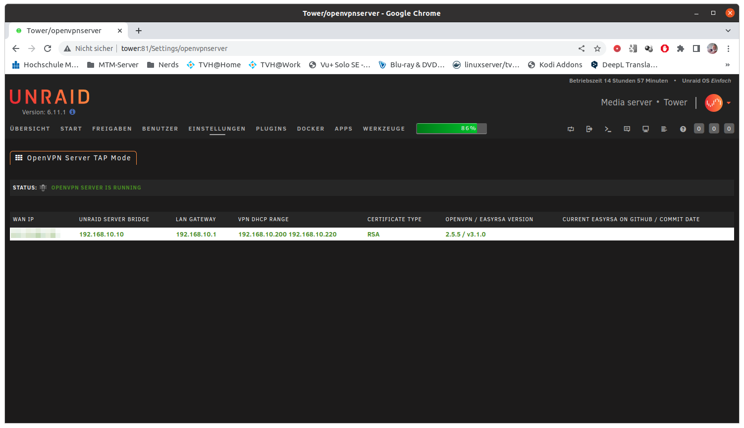The width and height of the screenshot is (744, 428).
Task: Click the gray puzzle-figure extension icon
Action: click(633, 48)
